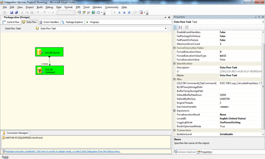Click the Categorized view icon in Properties

(176, 27)
